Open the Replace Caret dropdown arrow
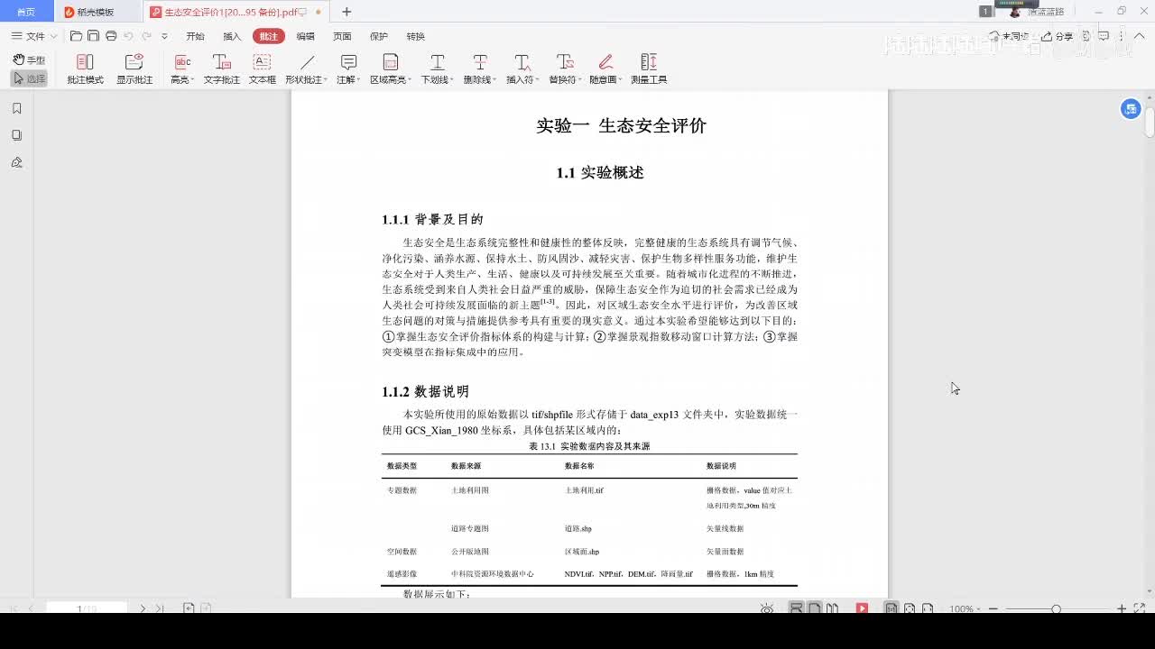 pos(579,80)
